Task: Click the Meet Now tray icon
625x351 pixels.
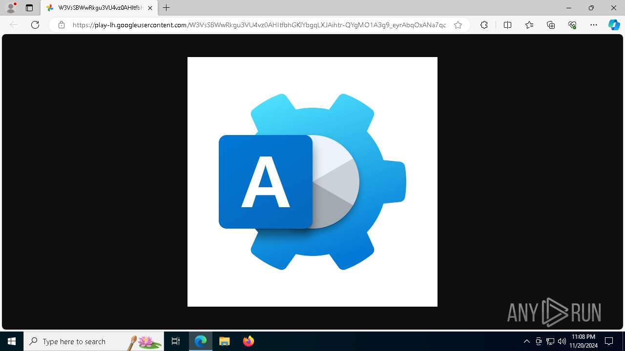Action: 539,341
